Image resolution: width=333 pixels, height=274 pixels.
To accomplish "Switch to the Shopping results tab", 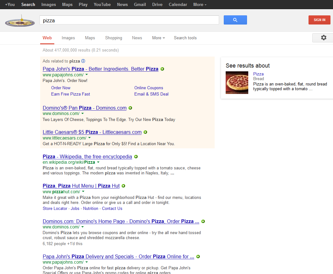I will pyautogui.click(x=114, y=38).
